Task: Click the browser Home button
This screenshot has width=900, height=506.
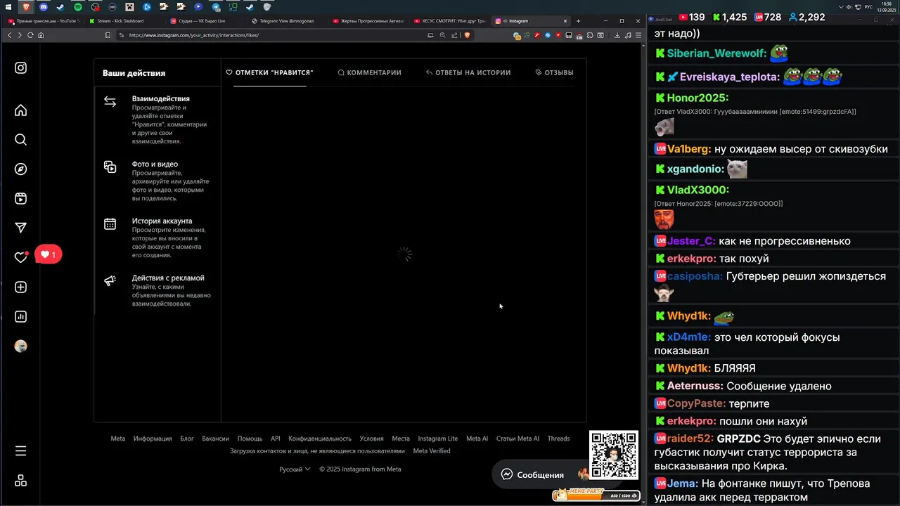Action: pos(41,35)
